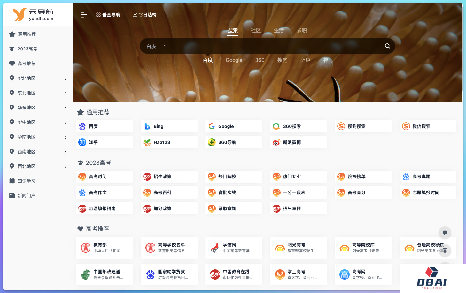The height and width of the screenshot is (293, 466).
Task: Click the magnifier search icon in search bar
Action: point(387,46)
